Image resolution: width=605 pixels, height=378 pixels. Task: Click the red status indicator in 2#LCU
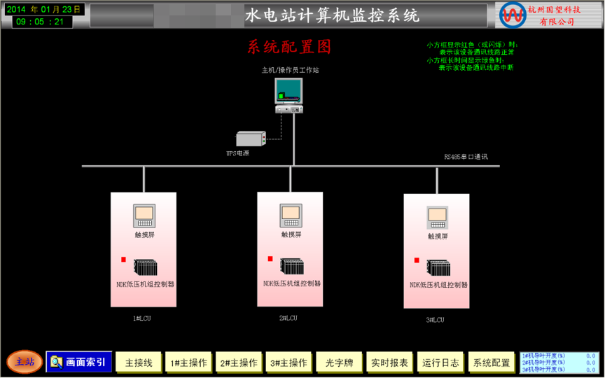[x=270, y=259]
